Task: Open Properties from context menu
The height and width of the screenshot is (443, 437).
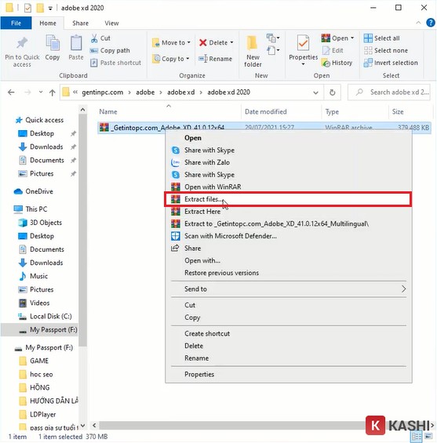Action: click(x=288, y=374)
